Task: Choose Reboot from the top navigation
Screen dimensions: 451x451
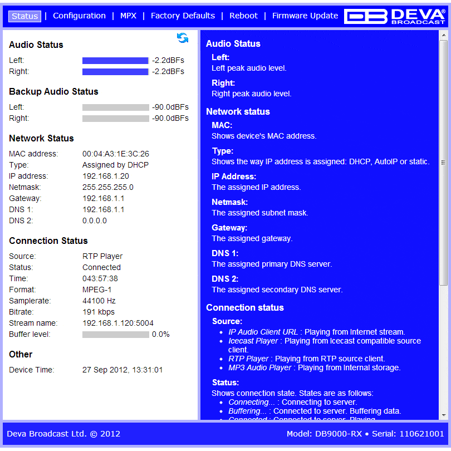Action: coord(243,16)
